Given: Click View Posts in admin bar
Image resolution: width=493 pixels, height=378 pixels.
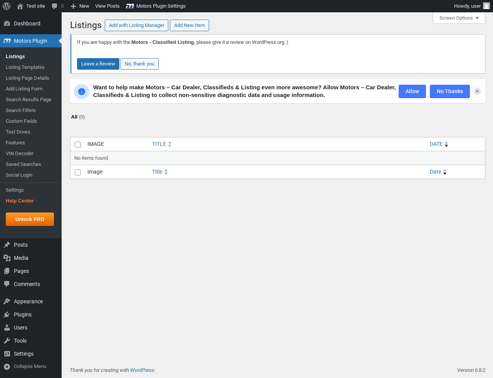Looking at the screenshot, I should click(107, 6).
